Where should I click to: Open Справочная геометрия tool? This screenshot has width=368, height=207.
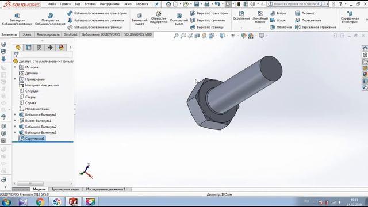[x=350, y=17]
